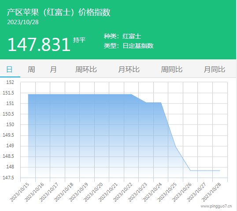Click the chart point at 2023/10/25
Image resolution: width=237 pixels, height=211 pixels.
pyautogui.click(x=176, y=146)
